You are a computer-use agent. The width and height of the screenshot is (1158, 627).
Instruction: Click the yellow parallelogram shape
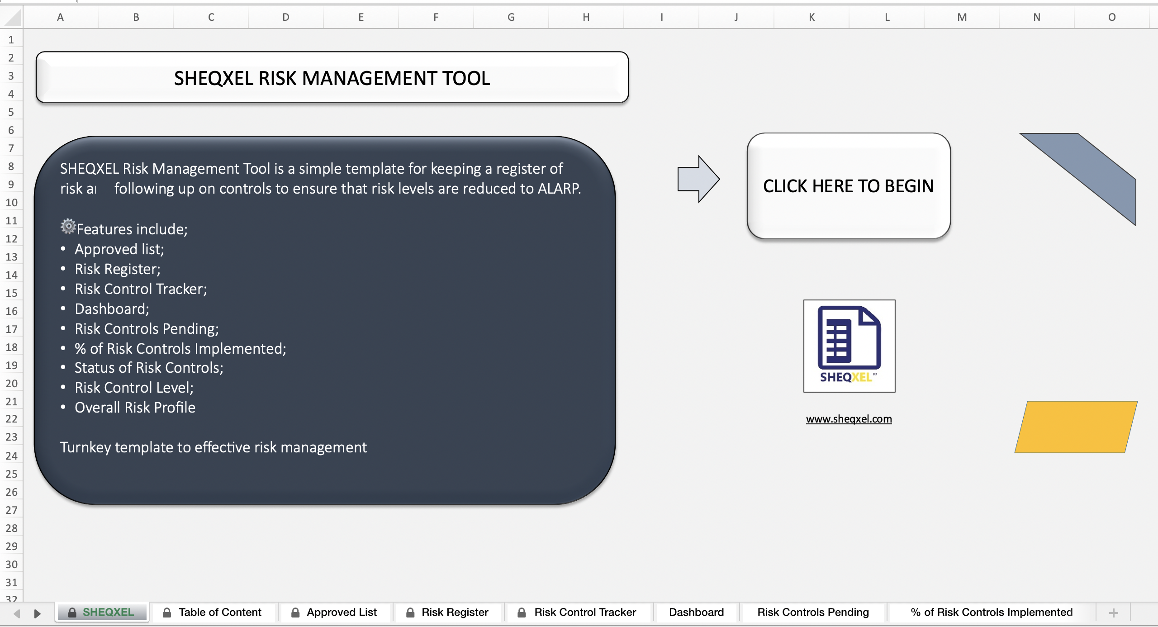tap(1076, 427)
